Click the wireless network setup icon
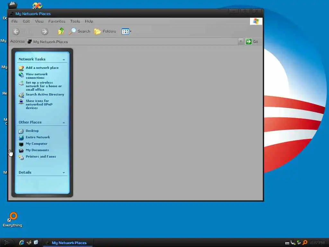 pos(21,83)
